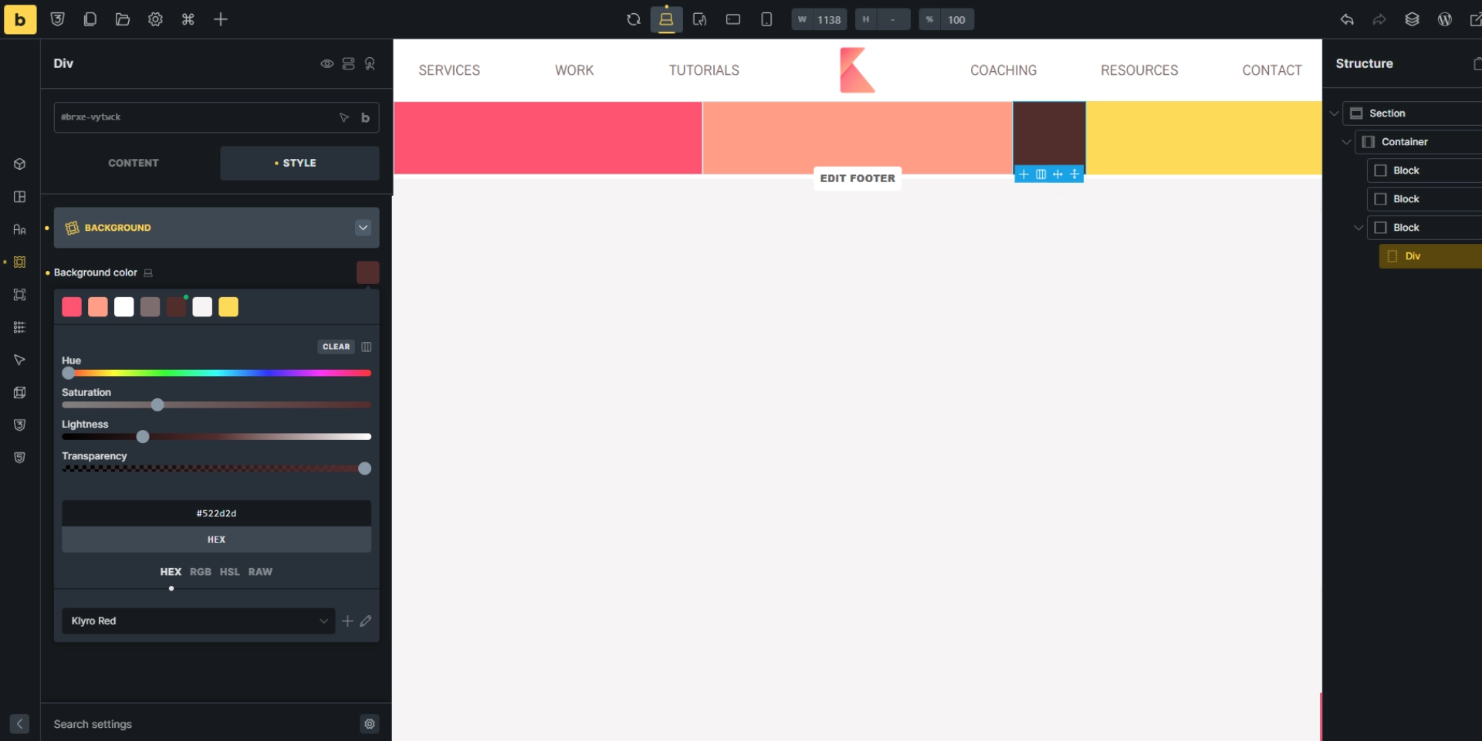Toggle the eye icon in Div panel header
Screen dimensions: 1482x741
click(x=327, y=63)
